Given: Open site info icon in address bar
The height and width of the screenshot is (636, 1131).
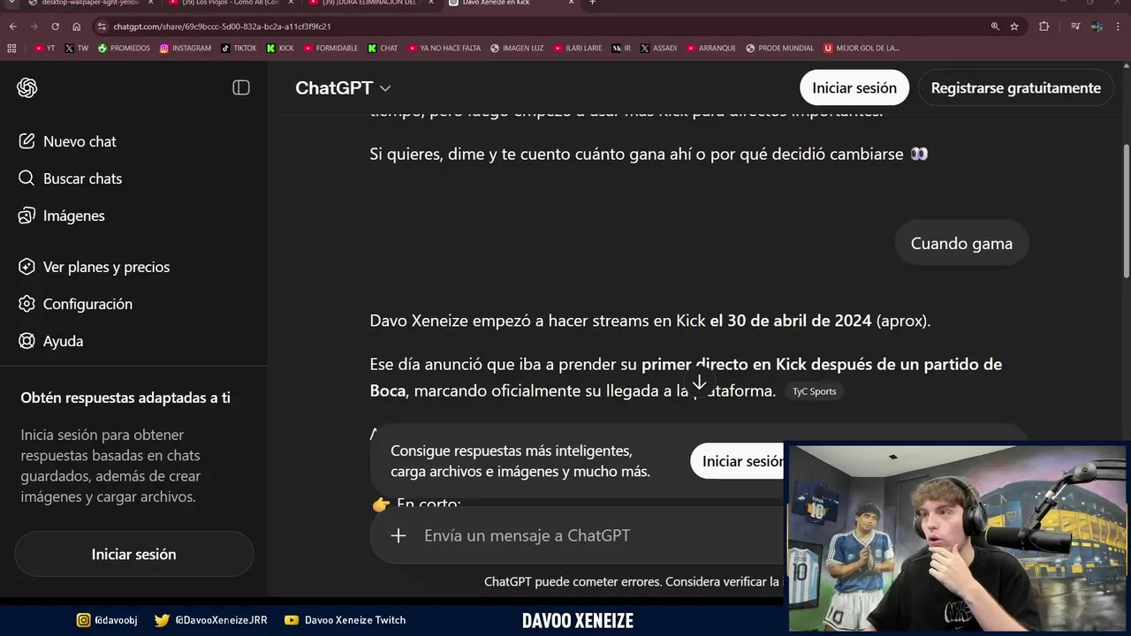Looking at the screenshot, I should (102, 26).
